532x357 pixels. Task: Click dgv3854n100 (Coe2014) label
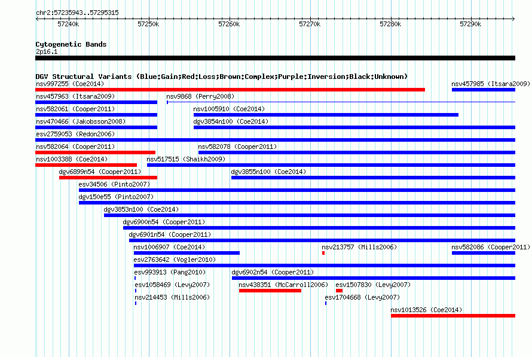(231, 121)
